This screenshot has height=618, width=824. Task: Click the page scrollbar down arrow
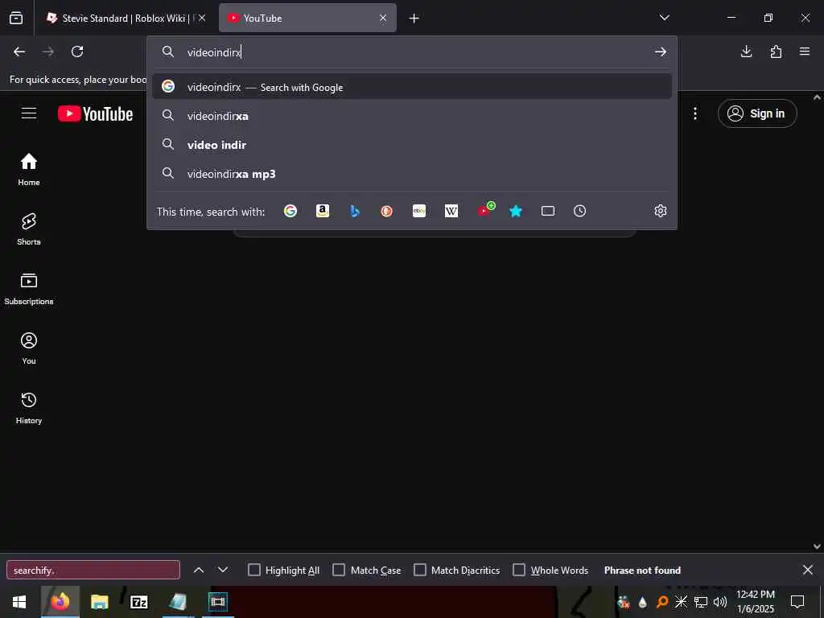(818, 546)
